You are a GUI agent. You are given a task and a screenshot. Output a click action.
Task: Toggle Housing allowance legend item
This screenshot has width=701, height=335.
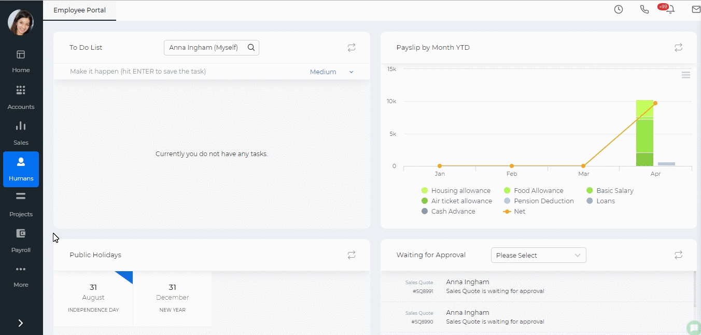pyautogui.click(x=456, y=190)
